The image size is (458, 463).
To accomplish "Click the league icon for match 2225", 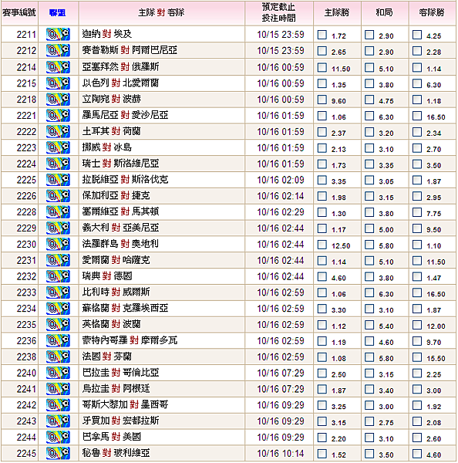I will (58, 180).
